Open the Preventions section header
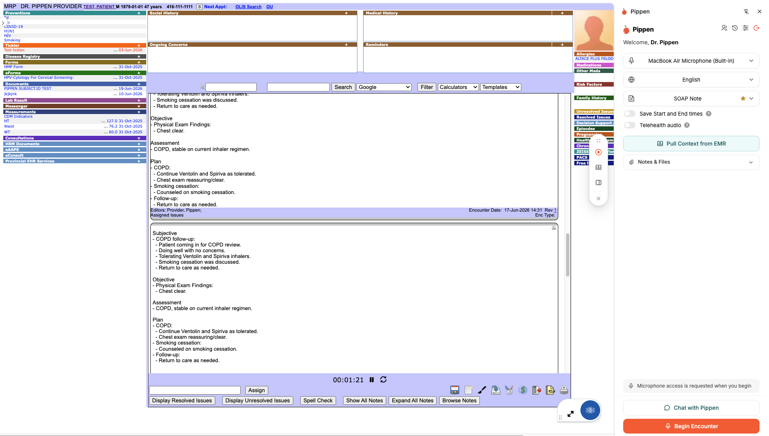This screenshot has width=769, height=436. (x=18, y=13)
